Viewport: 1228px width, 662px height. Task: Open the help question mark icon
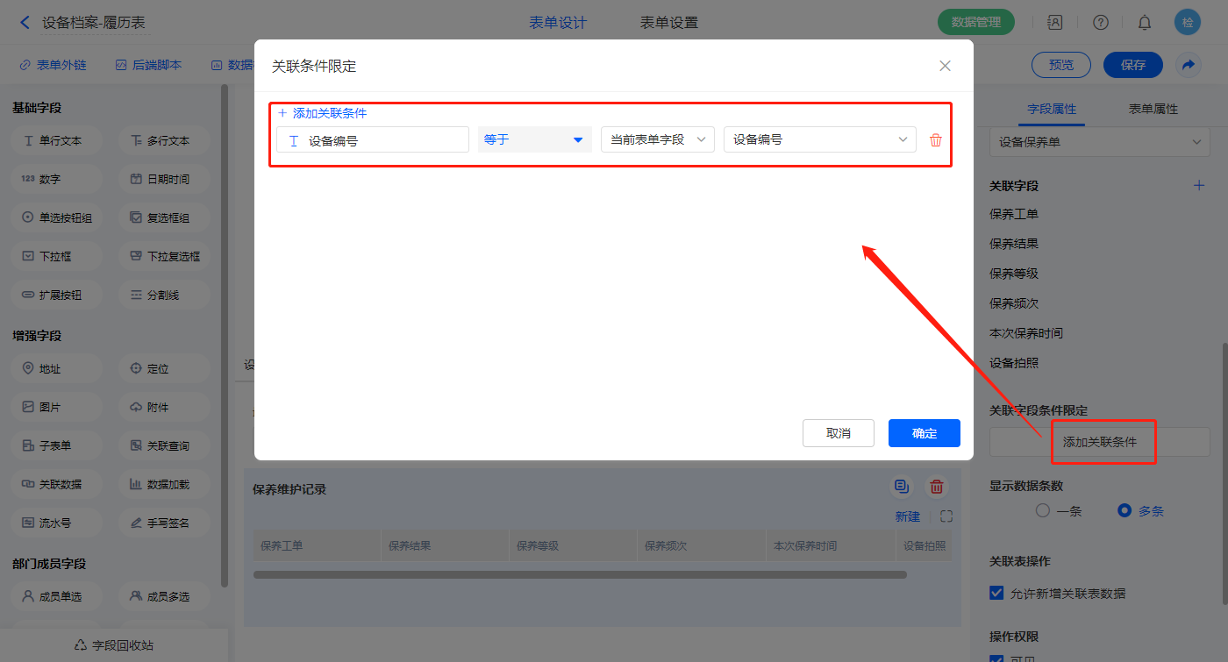pyautogui.click(x=1100, y=23)
